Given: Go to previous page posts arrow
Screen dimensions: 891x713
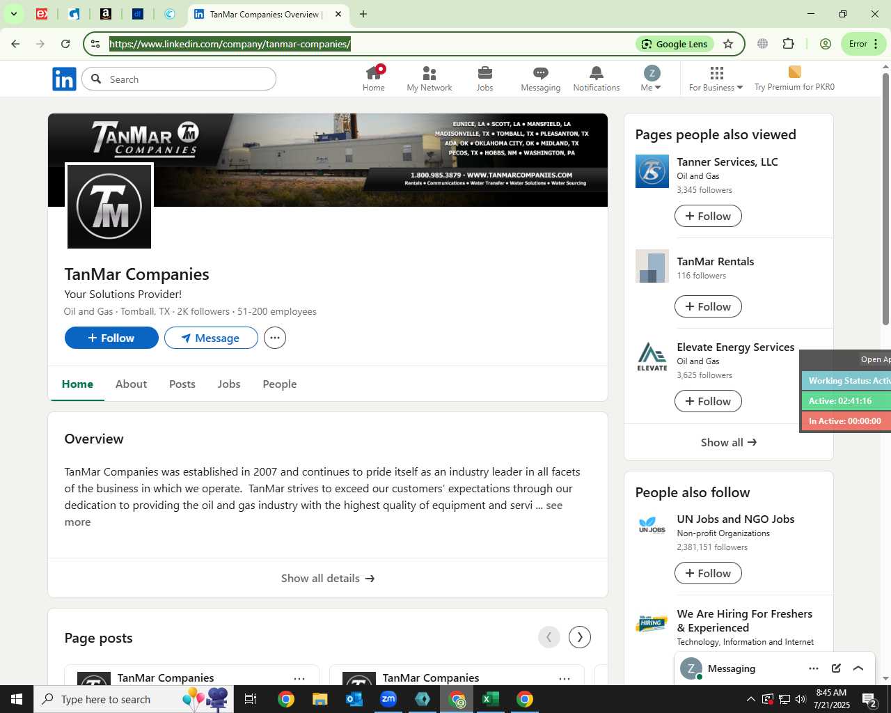Looking at the screenshot, I should coord(549,637).
